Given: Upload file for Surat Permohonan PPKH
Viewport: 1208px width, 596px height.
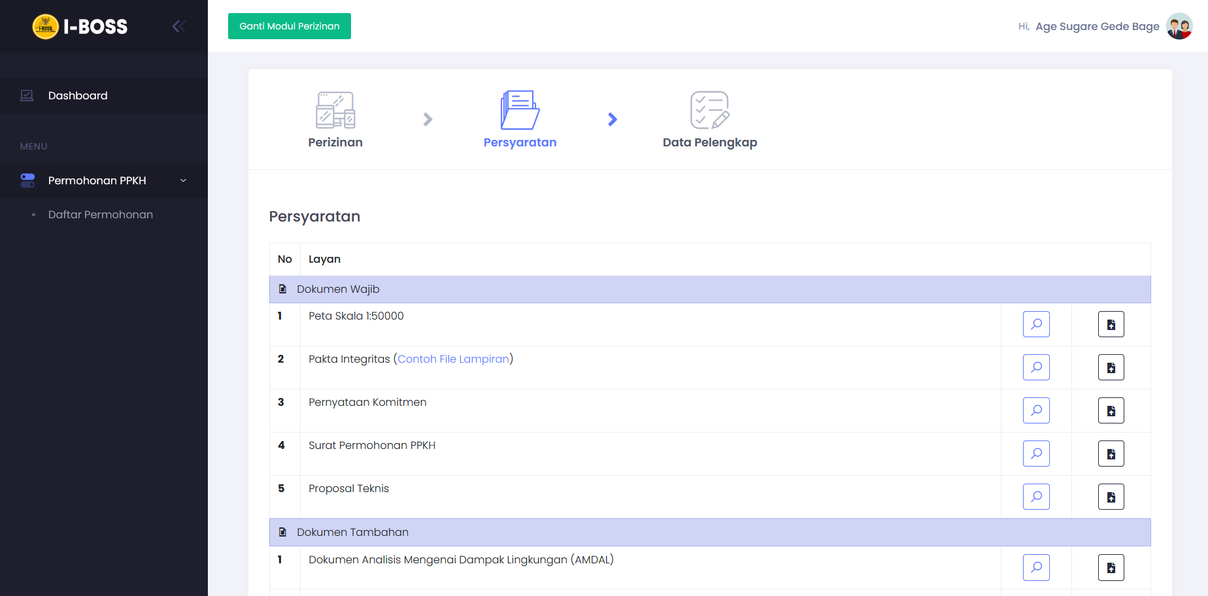Looking at the screenshot, I should (1111, 454).
